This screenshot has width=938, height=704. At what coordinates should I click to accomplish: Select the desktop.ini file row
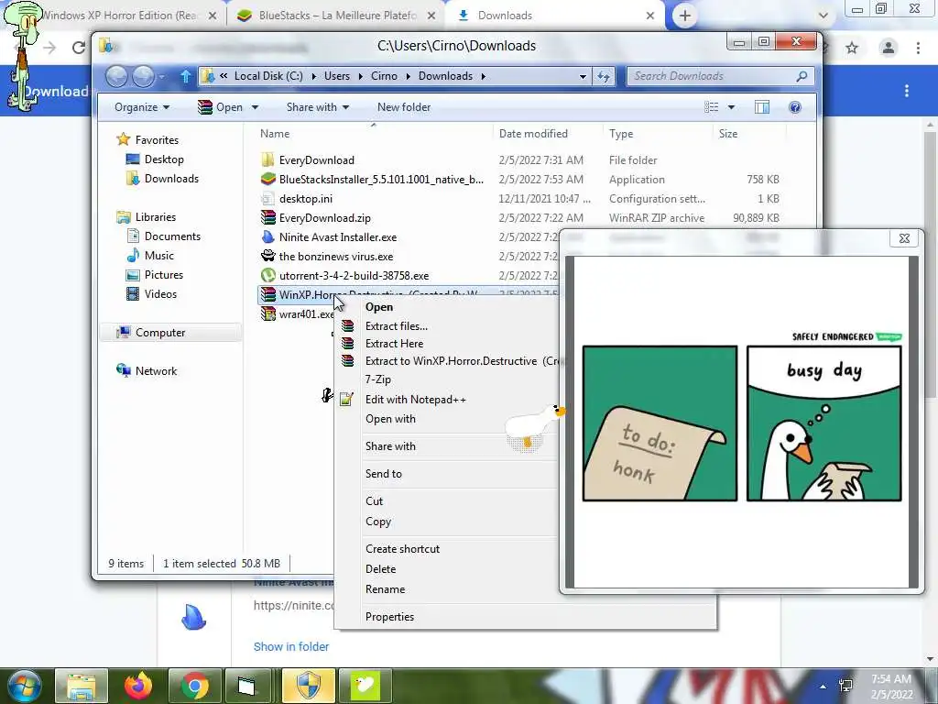pyautogui.click(x=520, y=198)
